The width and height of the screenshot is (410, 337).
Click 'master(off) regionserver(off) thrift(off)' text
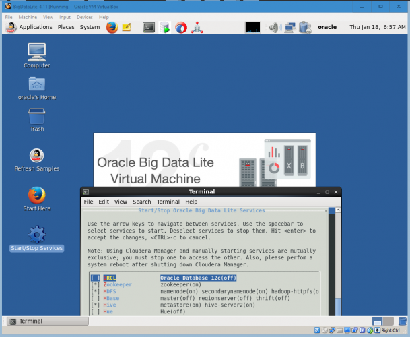(225, 299)
